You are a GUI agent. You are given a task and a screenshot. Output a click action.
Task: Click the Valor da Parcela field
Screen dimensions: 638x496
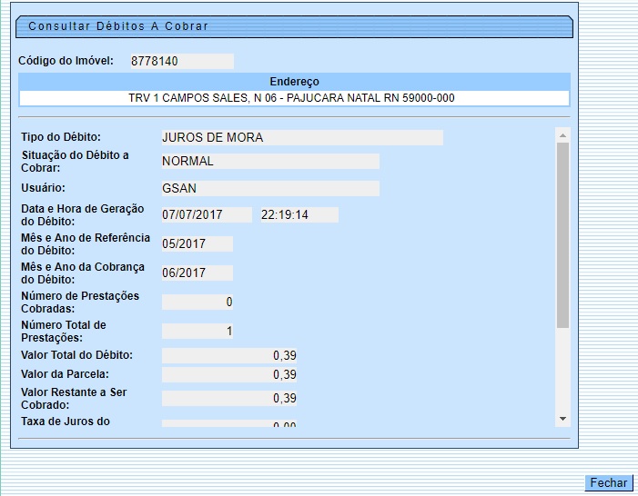[x=228, y=375]
